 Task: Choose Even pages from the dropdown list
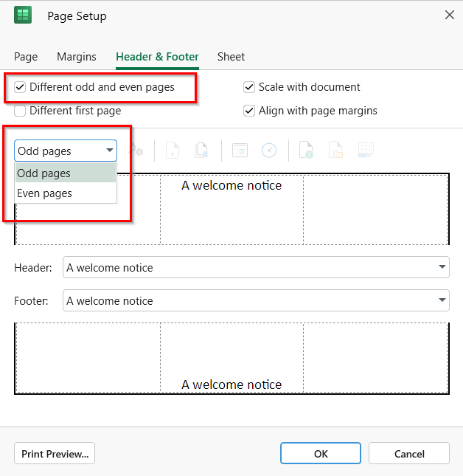click(x=66, y=193)
